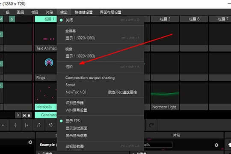Image resolution: width=231 pixels, height=154 pixels.
Task: Choose 显示 1 under 视窗
Action: pos(101,56)
